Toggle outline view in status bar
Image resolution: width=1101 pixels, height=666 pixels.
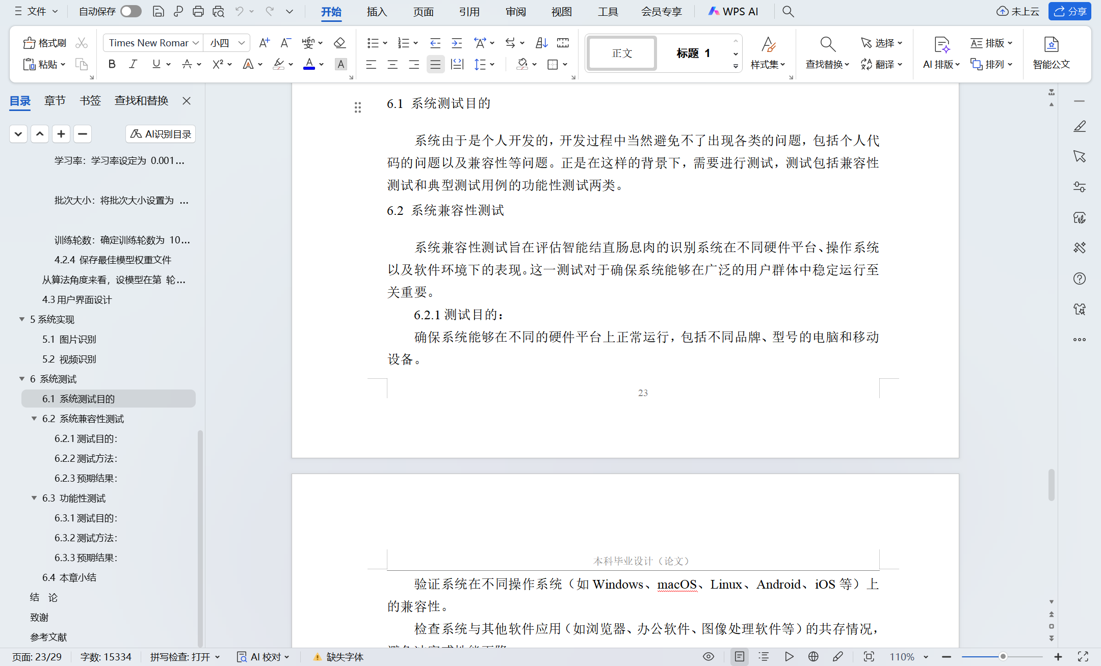tap(764, 657)
